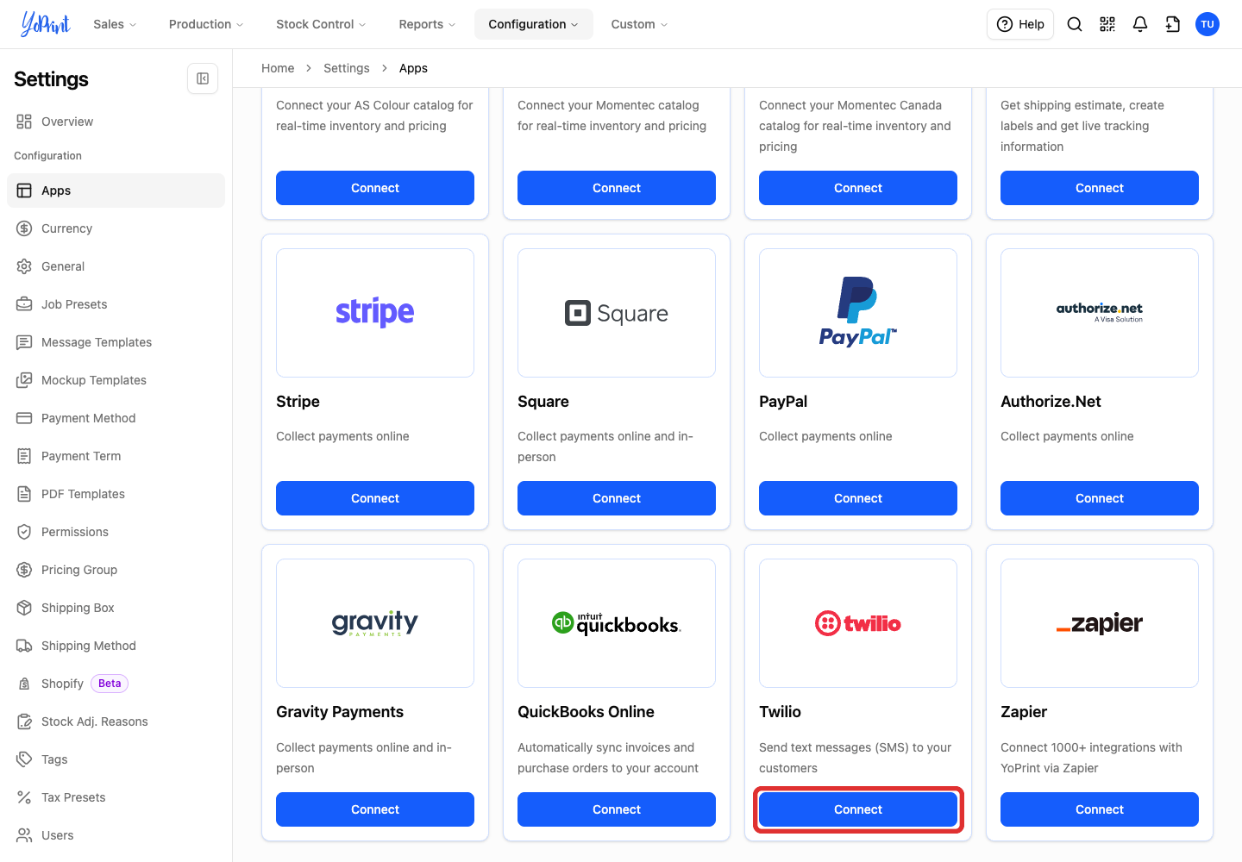This screenshot has height=862, width=1242.
Task: Click the Message Templates icon
Action: pyautogui.click(x=24, y=342)
